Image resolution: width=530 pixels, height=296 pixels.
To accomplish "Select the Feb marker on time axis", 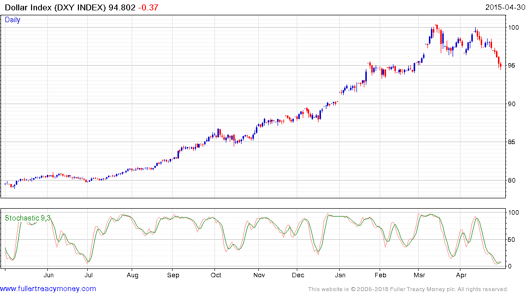I will [x=380, y=275].
